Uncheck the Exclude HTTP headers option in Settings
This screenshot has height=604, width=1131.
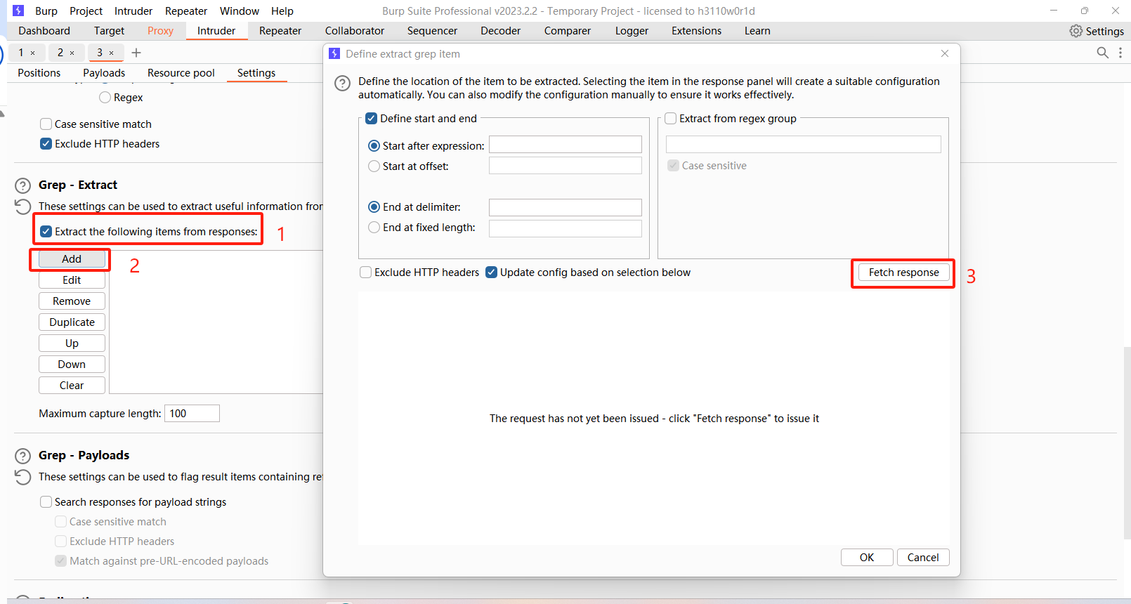46,144
